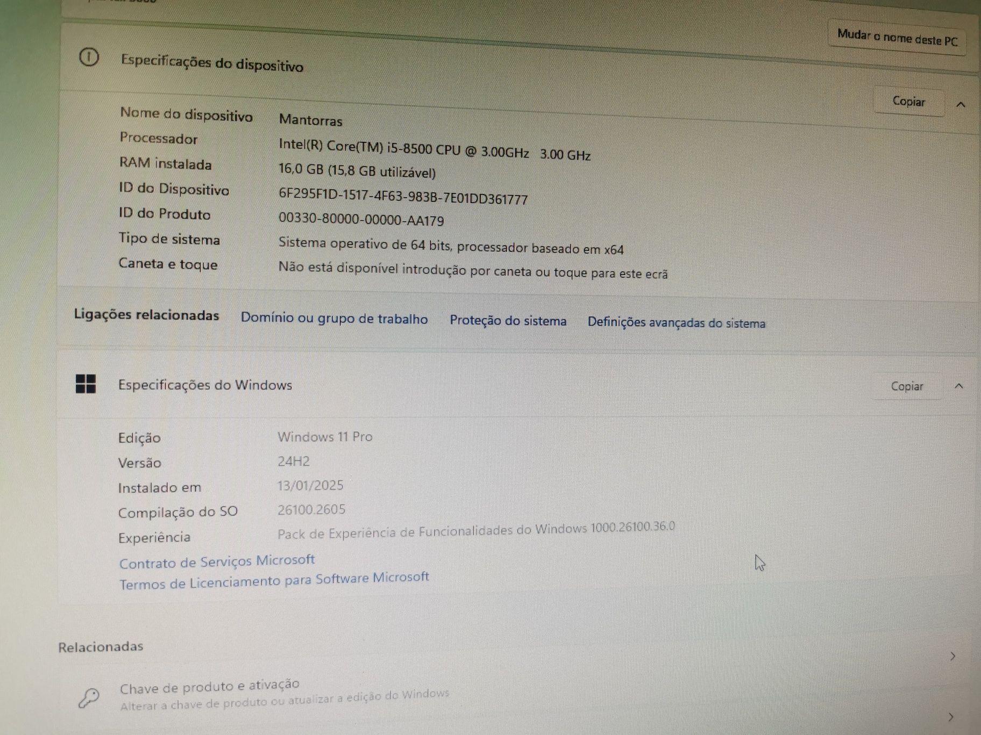The width and height of the screenshot is (981, 735).
Task: Select the device name value Mantorras
Action: pos(310,120)
